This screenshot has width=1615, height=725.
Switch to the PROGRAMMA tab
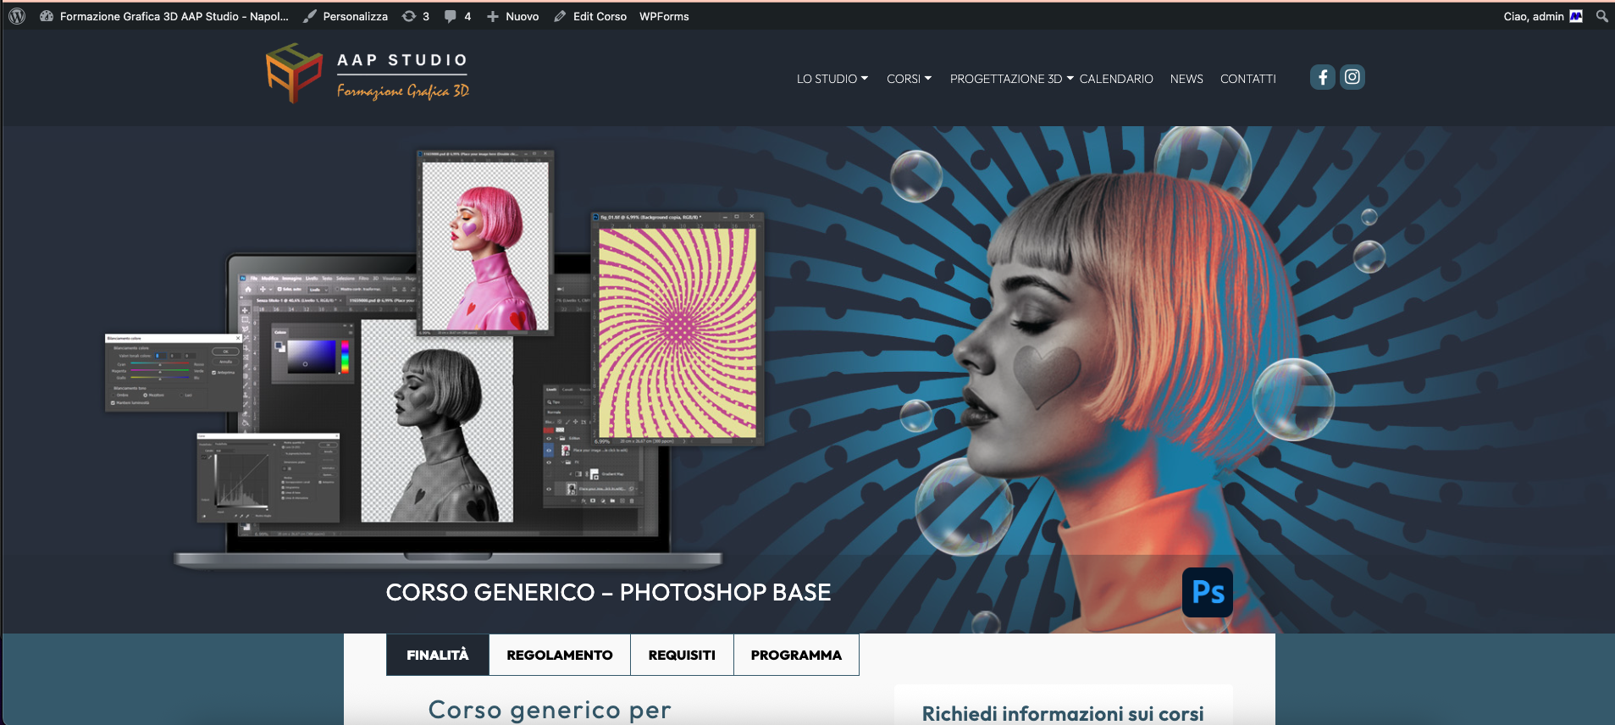point(796,655)
